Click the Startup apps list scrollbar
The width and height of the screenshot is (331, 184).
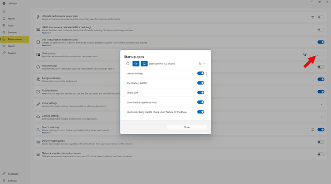point(206,74)
